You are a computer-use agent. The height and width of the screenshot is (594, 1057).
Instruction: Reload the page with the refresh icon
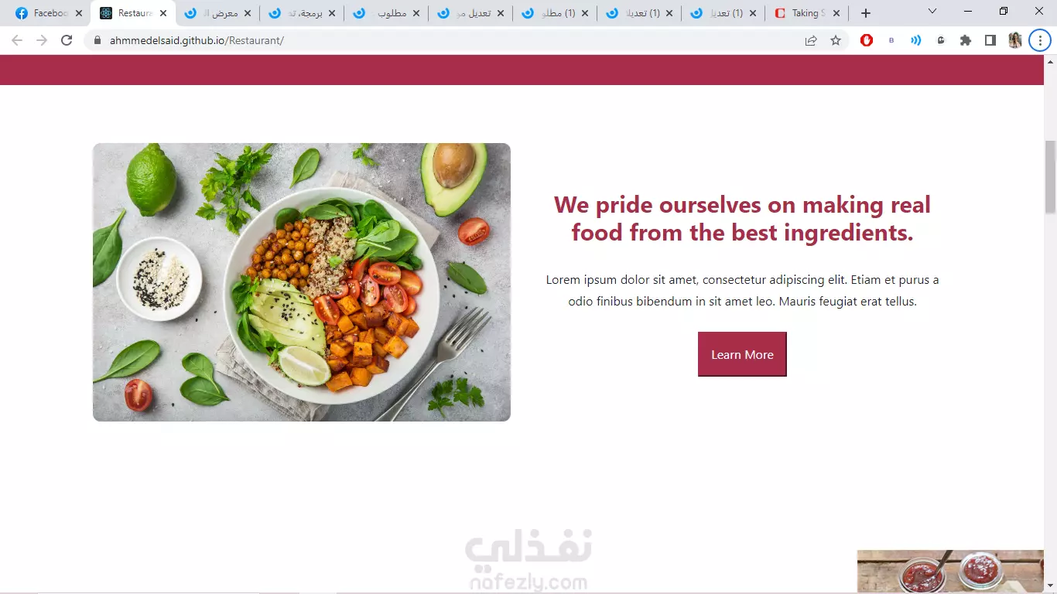point(67,40)
